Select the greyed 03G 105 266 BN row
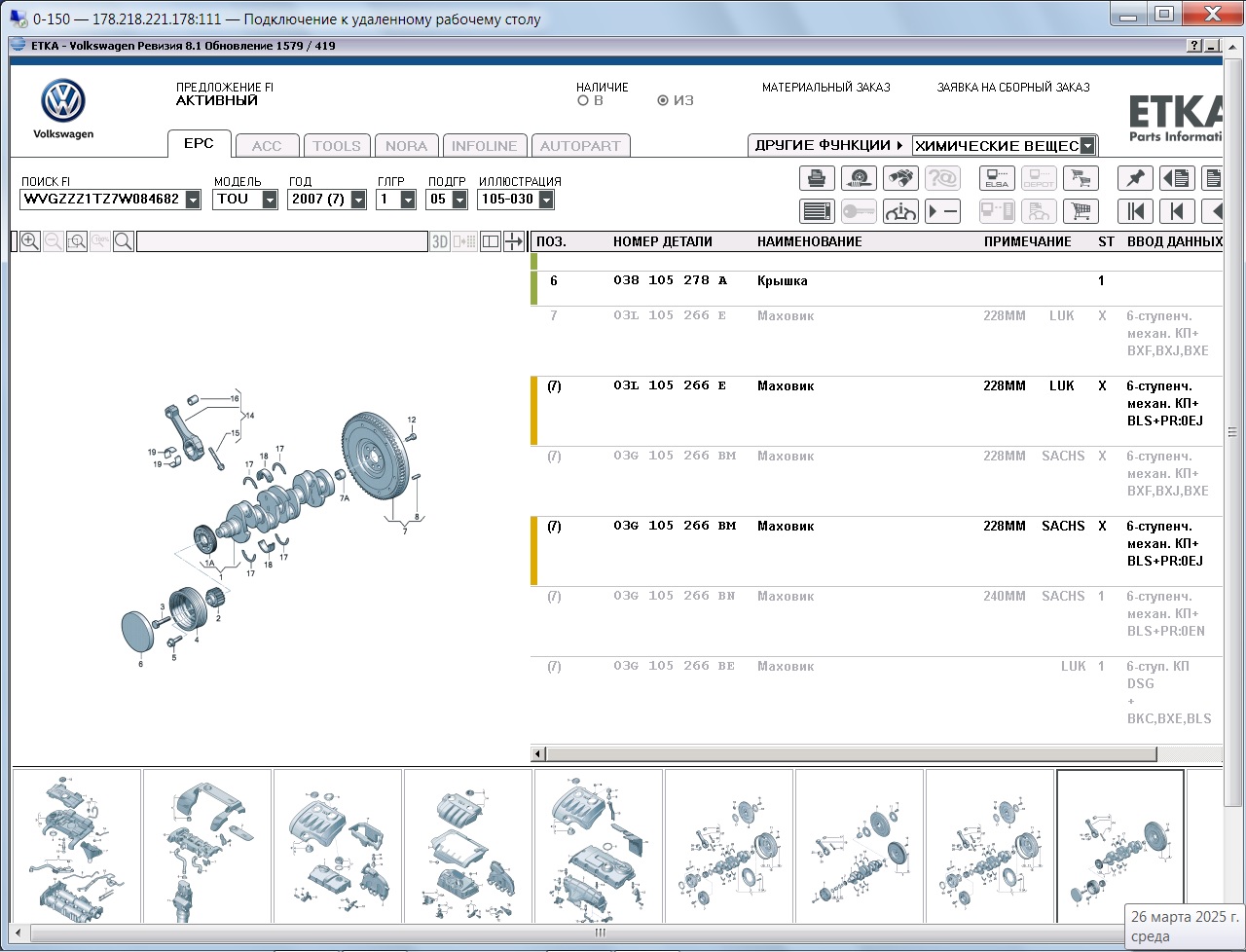 (x=876, y=621)
